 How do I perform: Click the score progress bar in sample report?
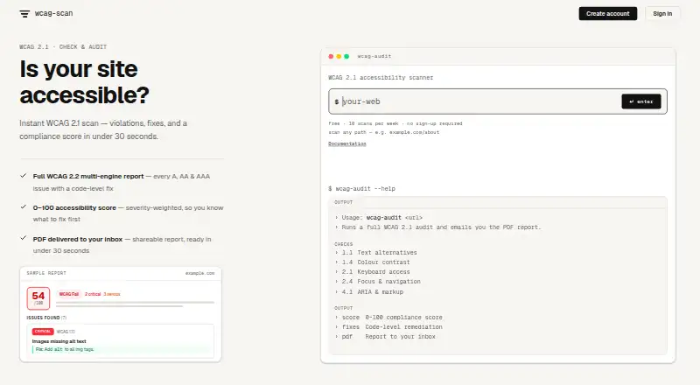tap(135, 304)
